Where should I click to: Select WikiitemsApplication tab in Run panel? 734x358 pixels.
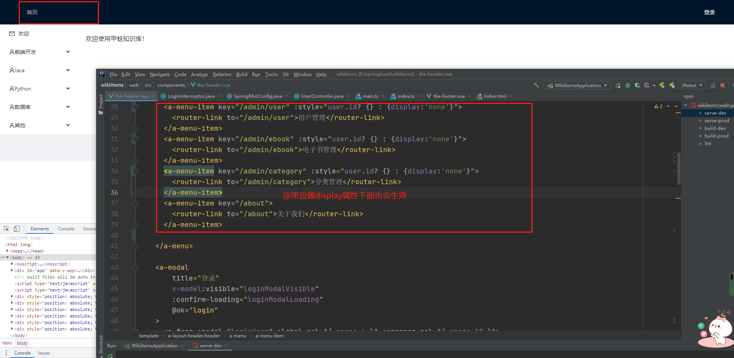(x=154, y=345)
